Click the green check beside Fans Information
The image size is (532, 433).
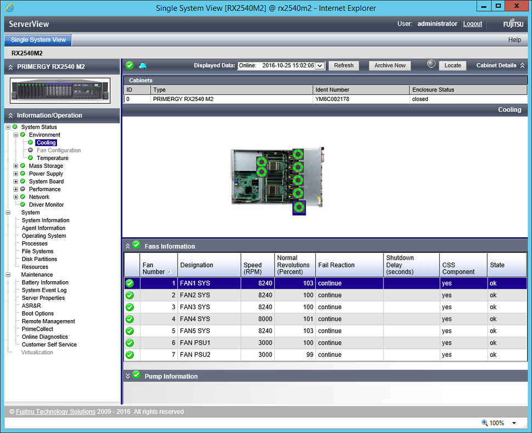(136, 244)
